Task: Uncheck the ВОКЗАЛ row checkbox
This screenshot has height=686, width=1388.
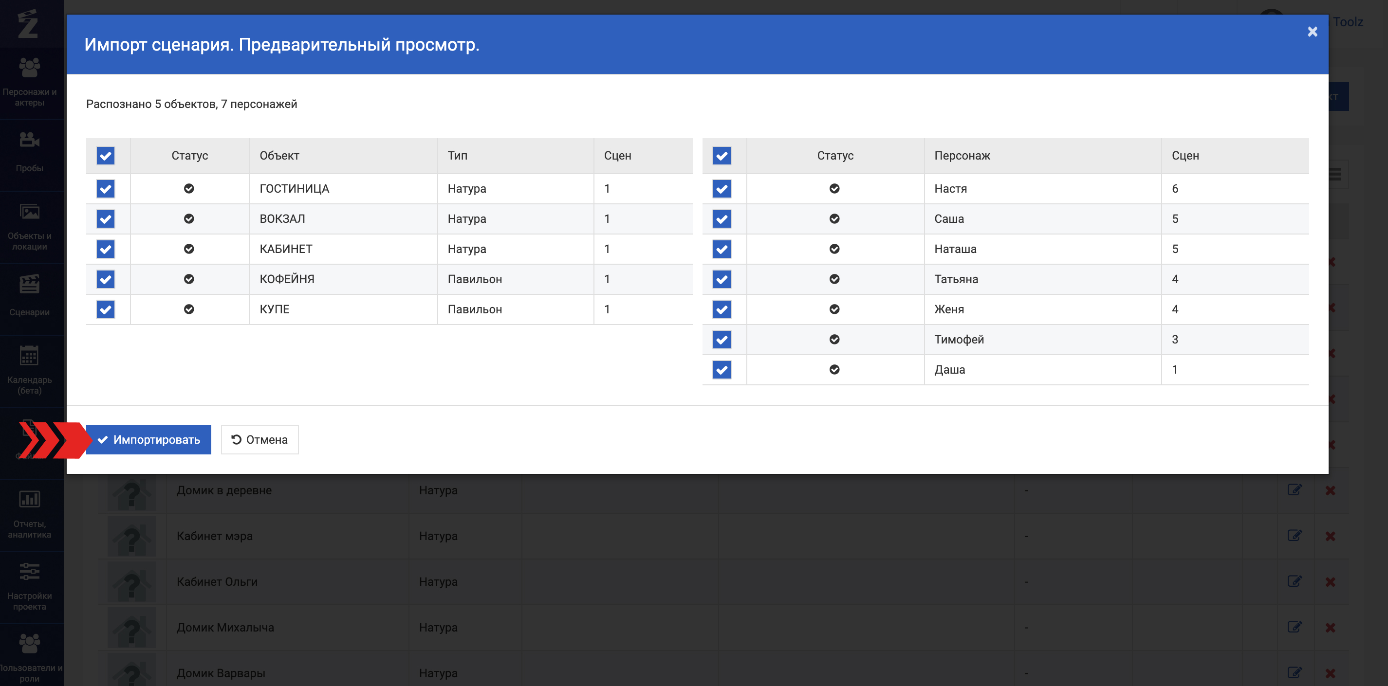Action: click(106, 218)
